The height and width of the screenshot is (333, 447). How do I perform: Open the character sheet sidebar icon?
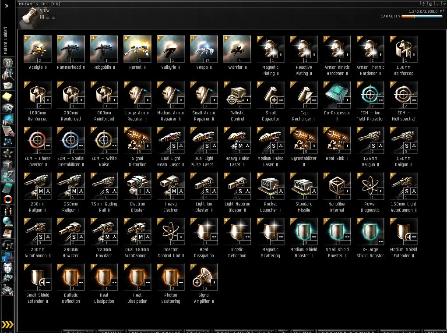pyautogui.click(x=8, y=63)
